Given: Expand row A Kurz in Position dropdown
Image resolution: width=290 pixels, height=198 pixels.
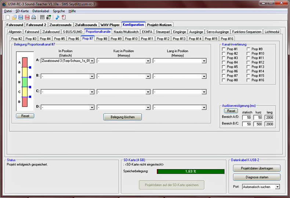Looking at the screenshot, I should coord(148,61).
